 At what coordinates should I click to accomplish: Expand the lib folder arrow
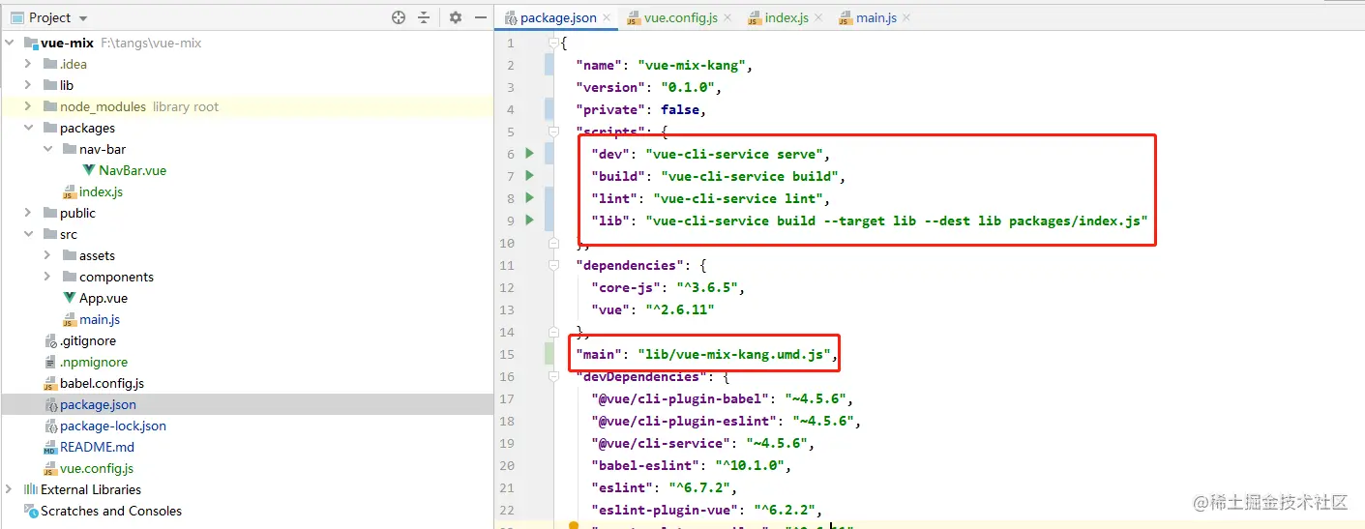29,85
